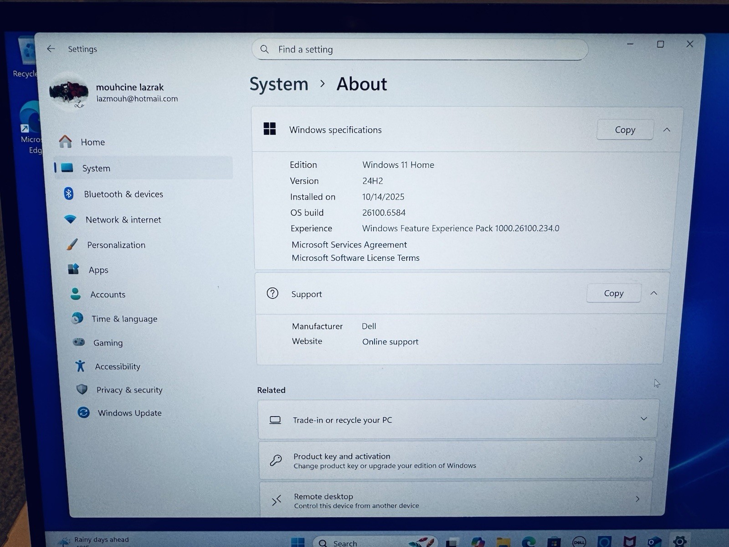This screenshot has height=547, width=729.
Task: Click the mouhcine lazrak profile picture
Action: 69,92
